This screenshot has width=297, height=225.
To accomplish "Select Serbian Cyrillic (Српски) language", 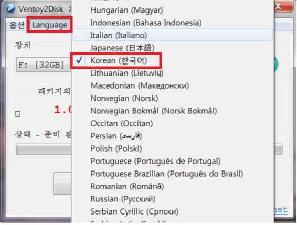I will (x=173, y=211).
